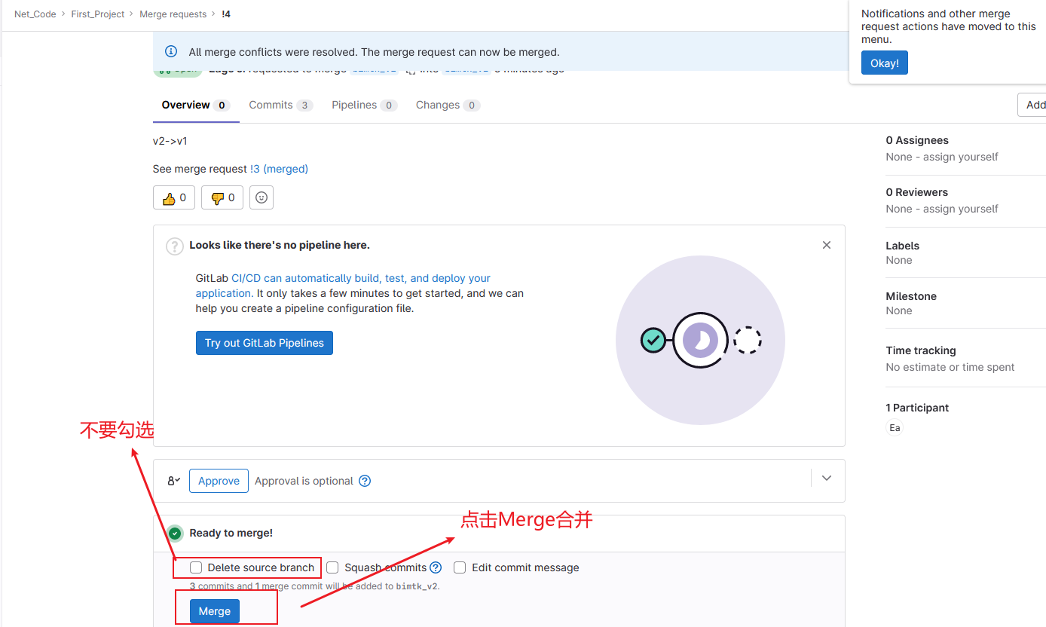Approve the merge request
The image size is (1046, 627).
[219, 481]
